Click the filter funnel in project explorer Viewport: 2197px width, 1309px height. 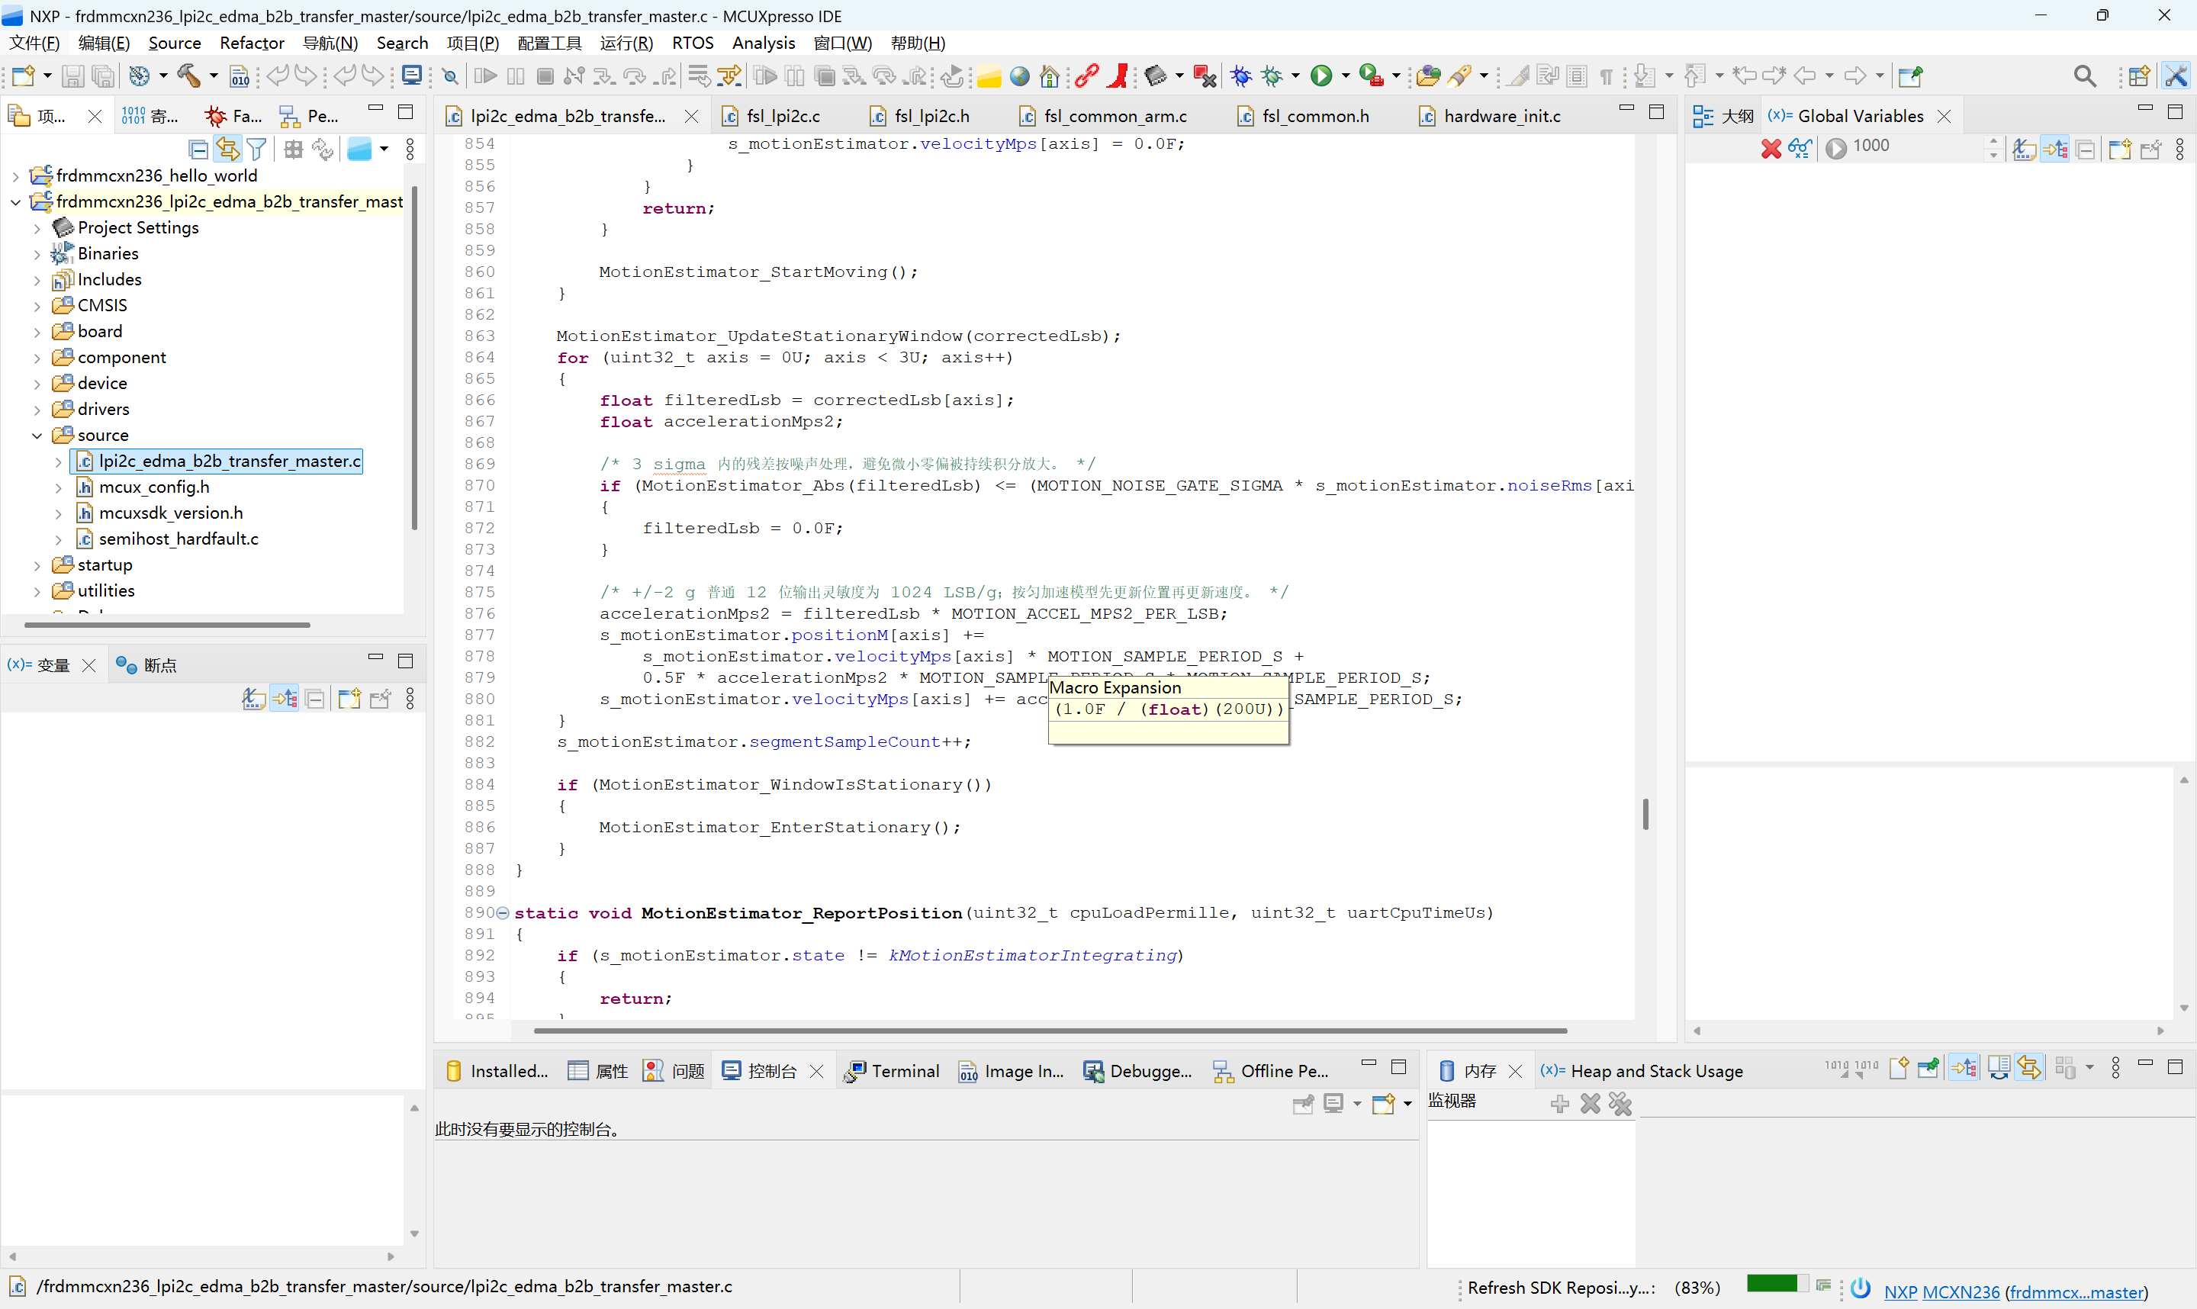click(256, 149)
